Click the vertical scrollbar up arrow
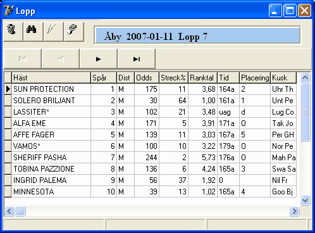This screenshot has height=233, width=315. click(x=305, y=78)
